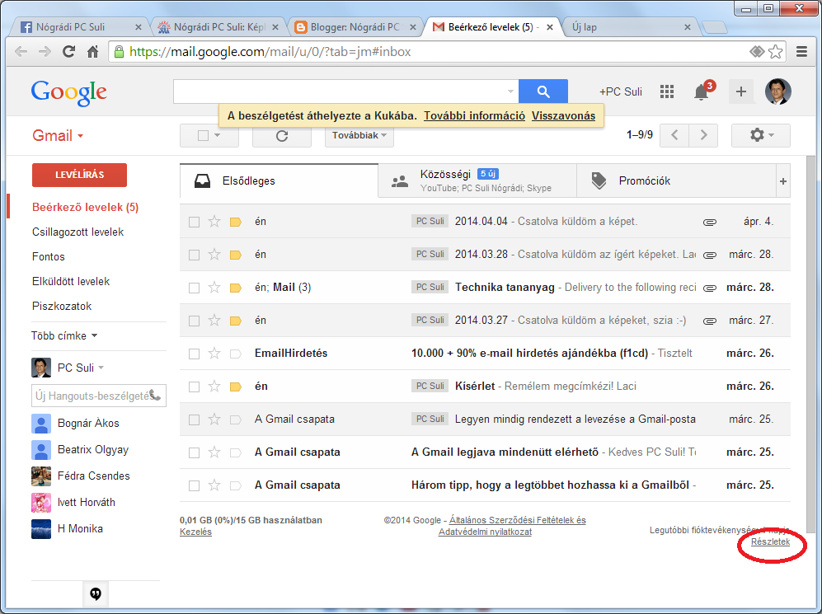Open the További információ link

474,115
